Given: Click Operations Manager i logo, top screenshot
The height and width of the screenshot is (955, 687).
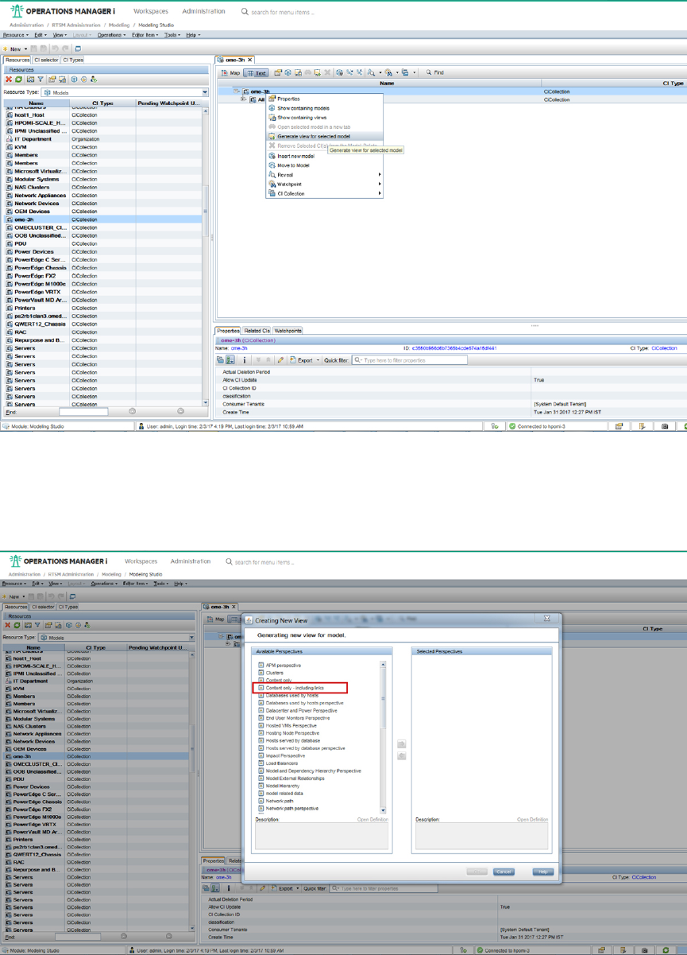Looking at the screenshot, I should [x=63, y=12].
